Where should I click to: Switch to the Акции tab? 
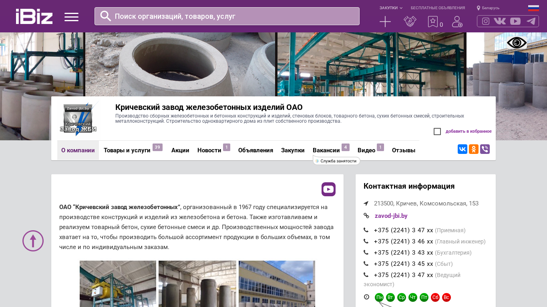pos(180,150)
